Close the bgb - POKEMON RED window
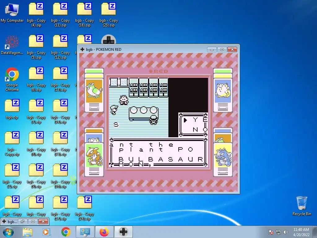The image size is (317, 238). (x=232, y=49)
